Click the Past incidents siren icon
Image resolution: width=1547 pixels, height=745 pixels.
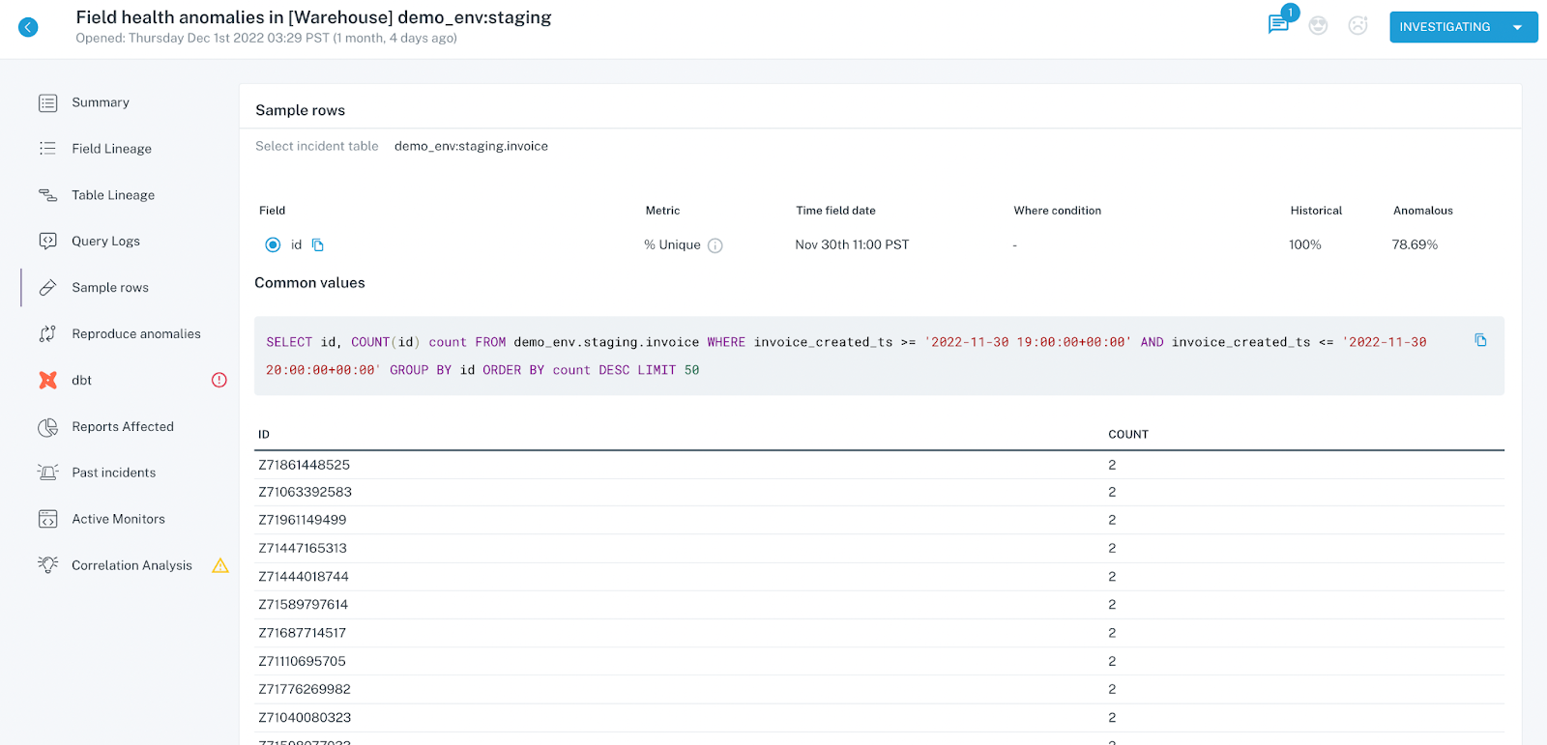tap(47, 473)
